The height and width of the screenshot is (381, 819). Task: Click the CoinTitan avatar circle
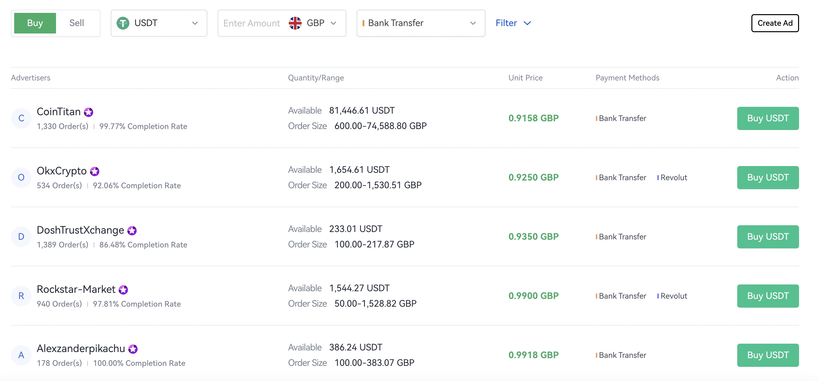click(21, 118)
